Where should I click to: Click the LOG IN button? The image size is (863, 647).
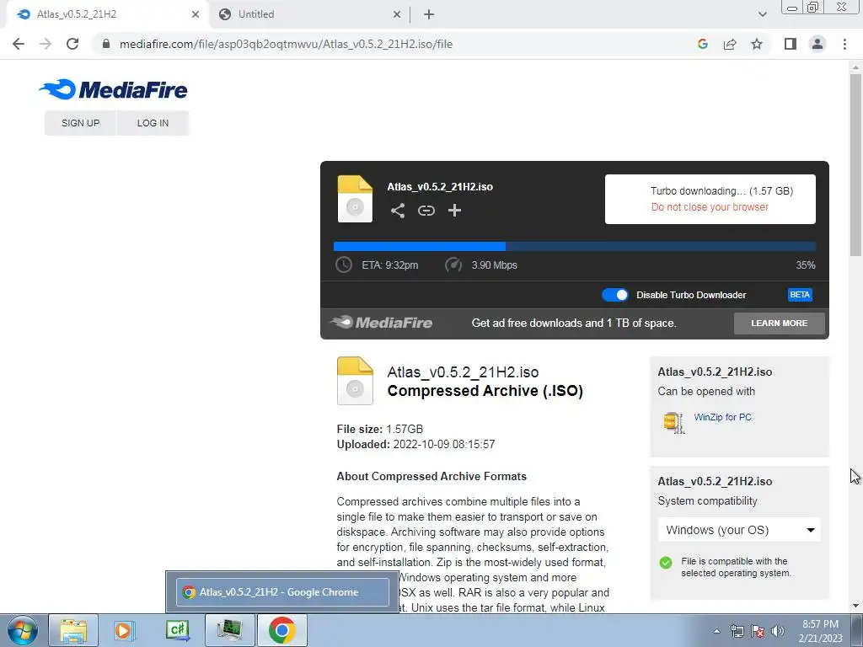153,123
